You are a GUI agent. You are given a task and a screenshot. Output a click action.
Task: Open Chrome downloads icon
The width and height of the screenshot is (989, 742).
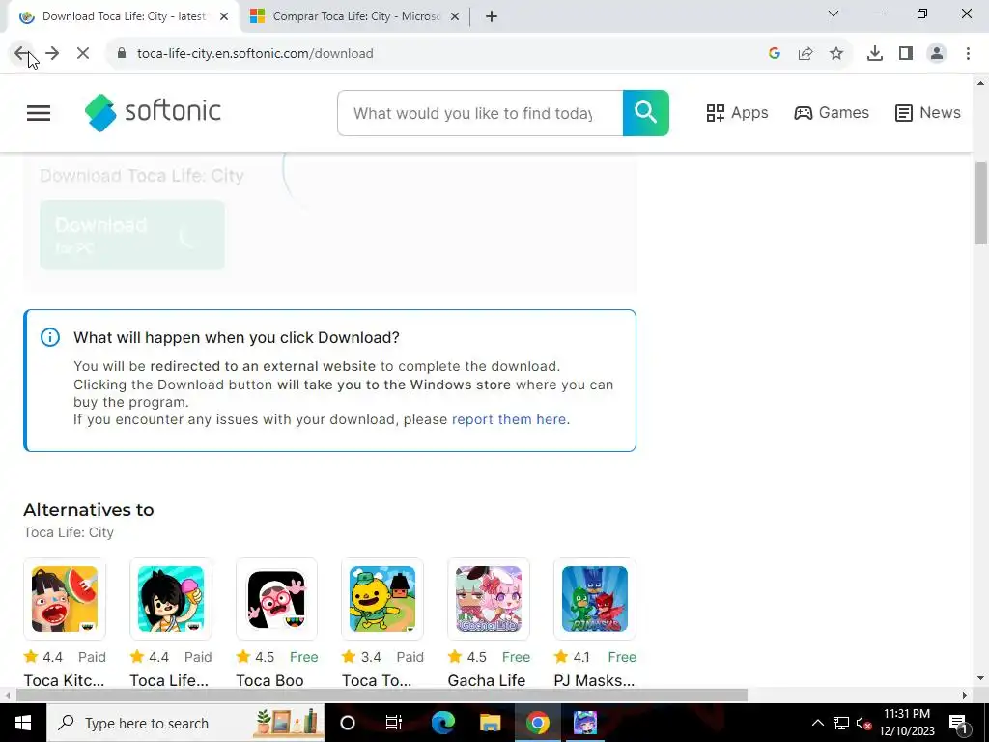coord(875,54)
